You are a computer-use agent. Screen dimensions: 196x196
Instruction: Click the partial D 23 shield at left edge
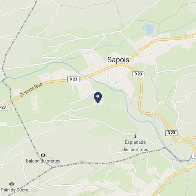click(4, 108)
